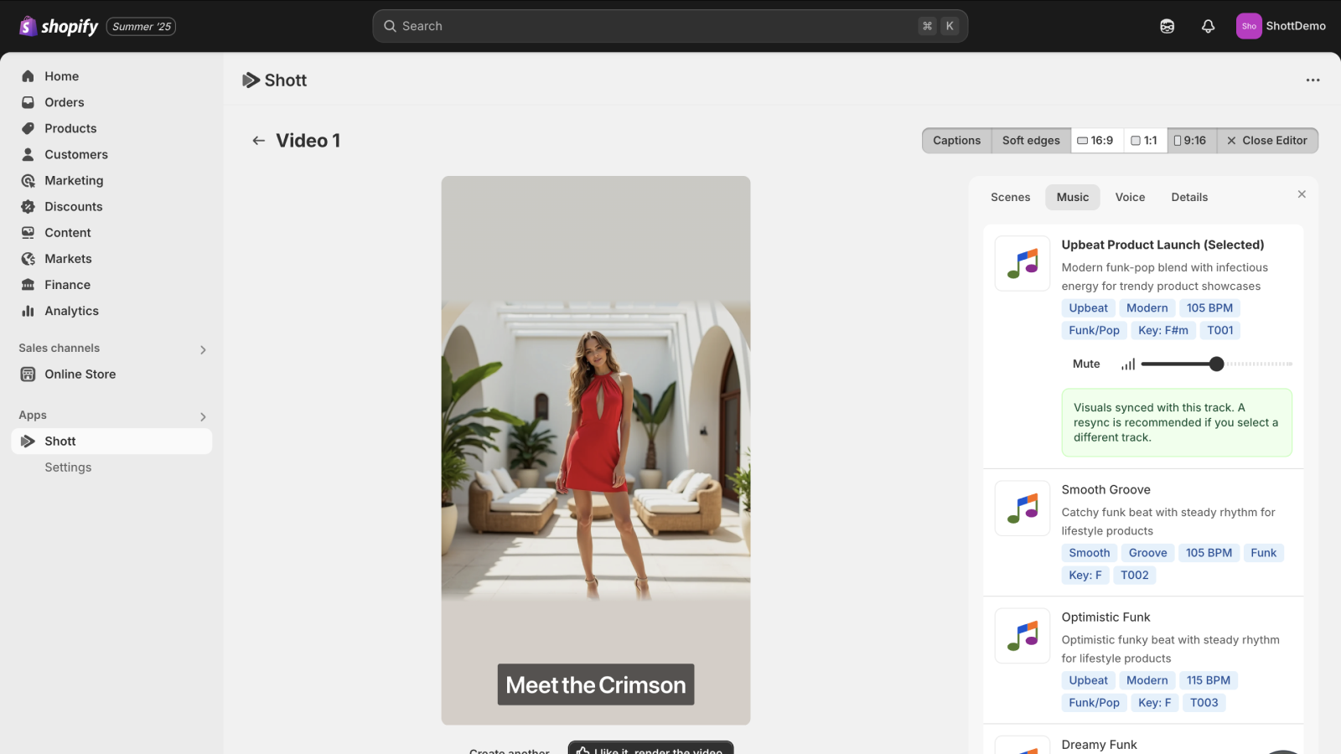This screenshot has width=1341, height=754.
Task: Select the Optimistic Funk track title
Action: (1105, 617)
